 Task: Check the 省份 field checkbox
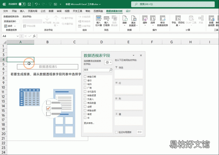point(85,80)
